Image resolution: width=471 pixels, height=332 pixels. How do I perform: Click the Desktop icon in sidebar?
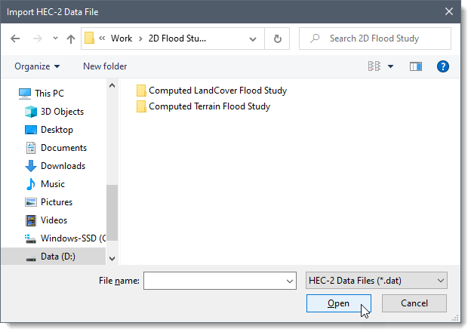tap(31, 130)
